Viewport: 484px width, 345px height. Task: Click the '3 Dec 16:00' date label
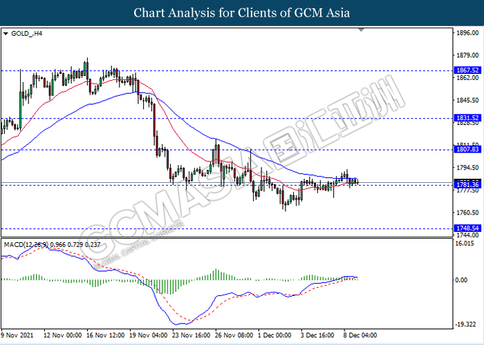[319, 335]
